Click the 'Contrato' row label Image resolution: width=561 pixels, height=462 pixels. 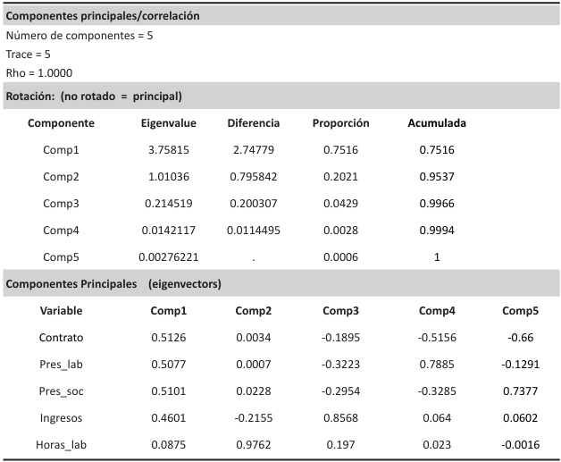[62, 338]
